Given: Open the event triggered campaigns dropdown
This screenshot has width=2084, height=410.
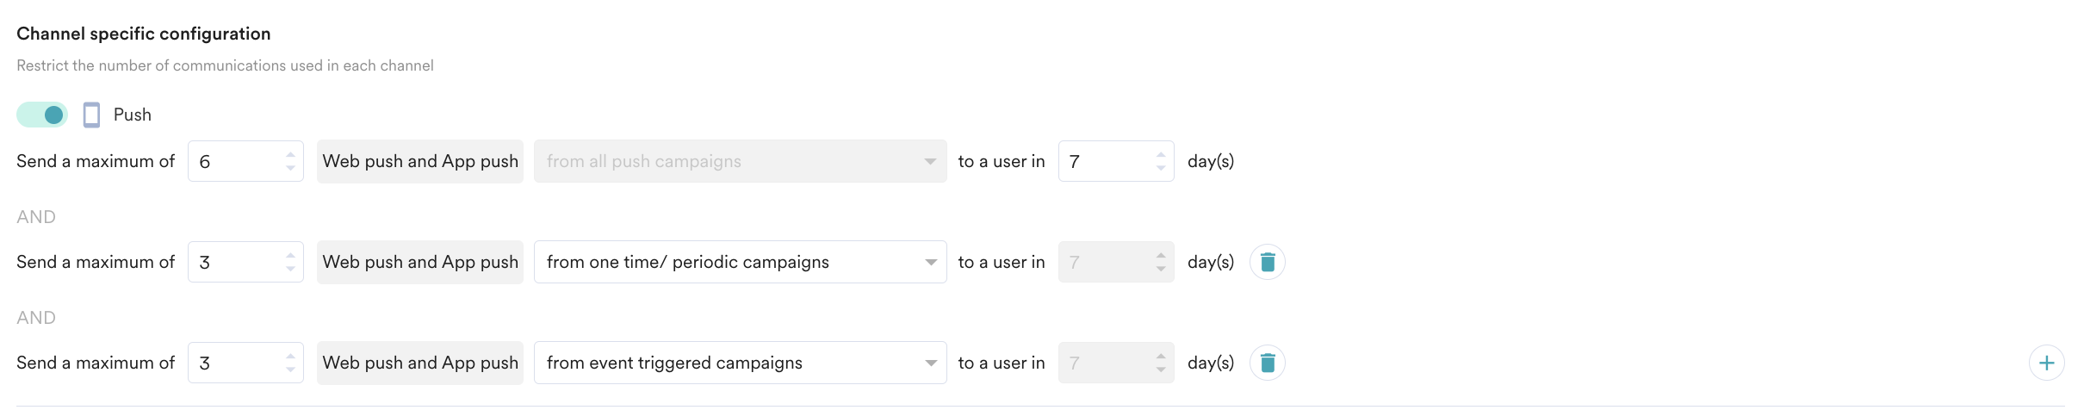Looking at the screenshot, I should (x=741, y=363).
